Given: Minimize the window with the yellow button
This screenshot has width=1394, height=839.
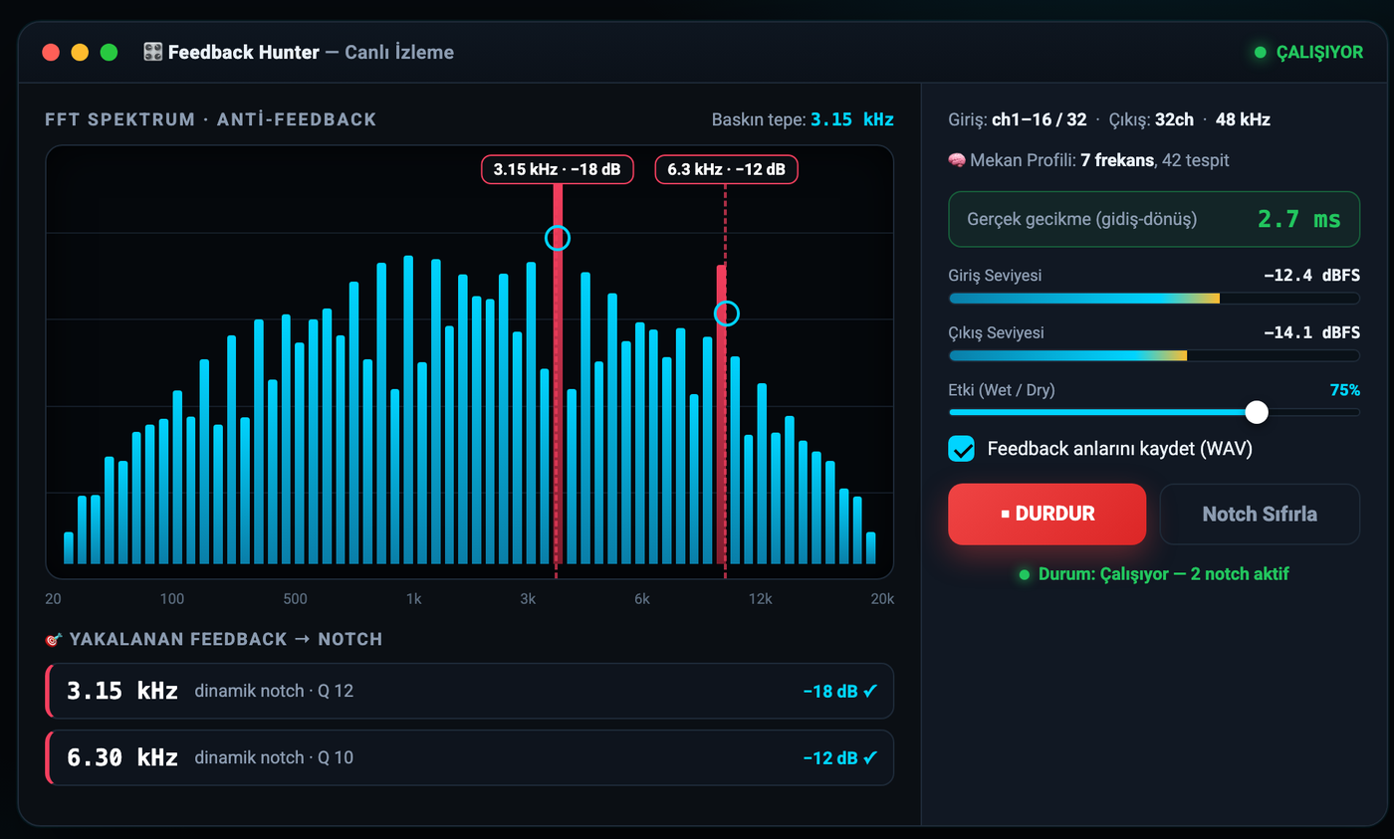Looking at the screenshot, I should [80, 53].
